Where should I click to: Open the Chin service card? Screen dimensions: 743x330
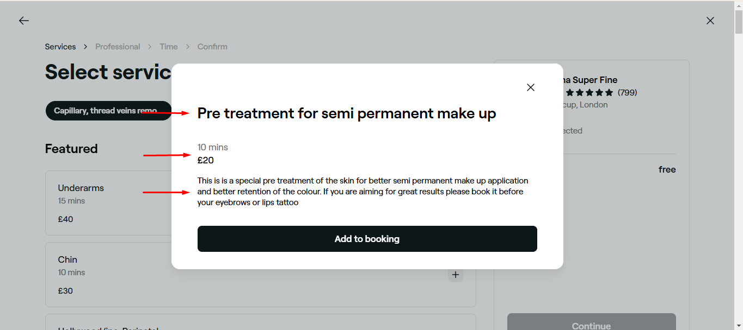[109, 275]
